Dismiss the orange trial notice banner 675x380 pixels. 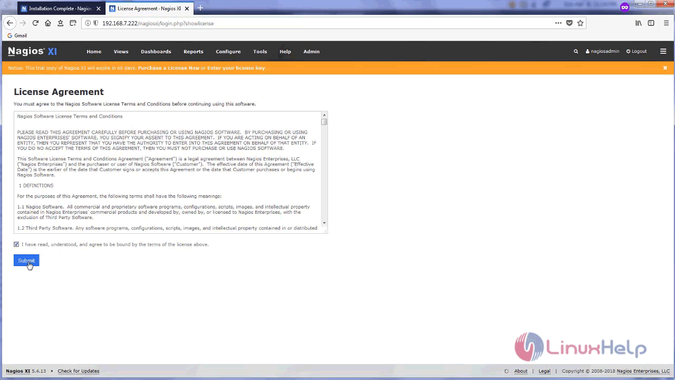(x=665, y=68)
